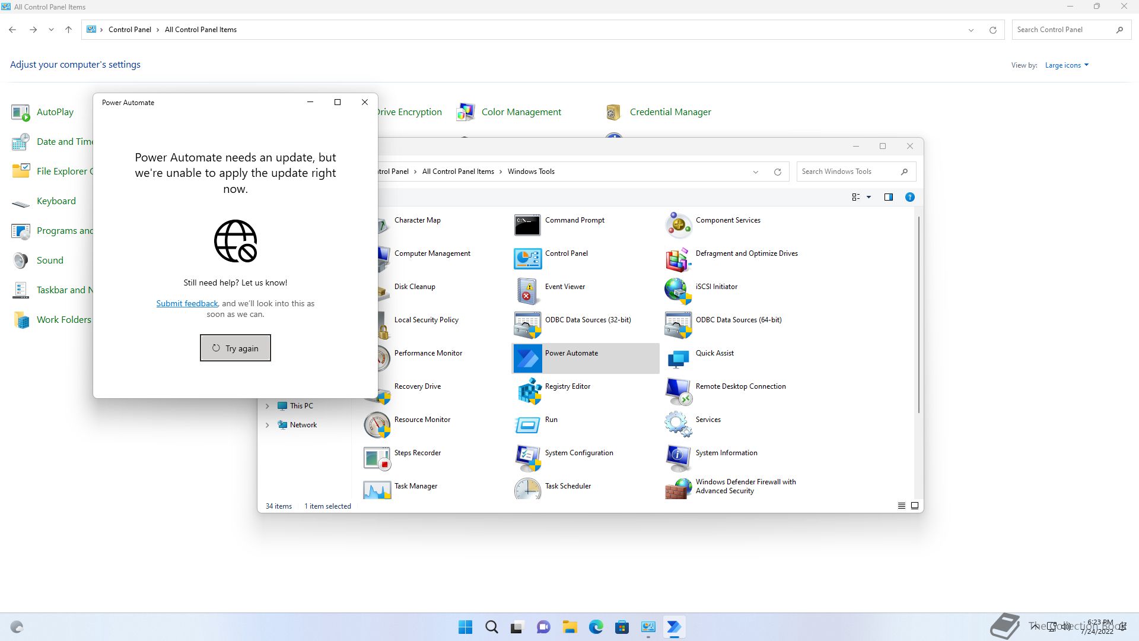Screen dimensions: 1139x641
Task: Refresh the Control Panel window
Action: pos(992,30)
